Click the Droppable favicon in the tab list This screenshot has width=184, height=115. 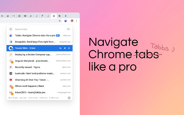[11, 42]
